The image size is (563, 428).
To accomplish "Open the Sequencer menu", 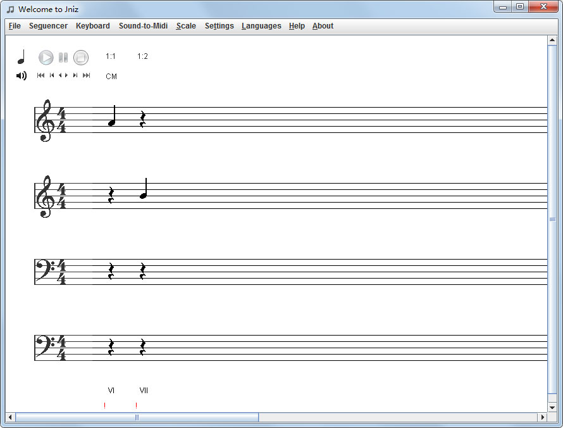I will click(x=48, y=26).
